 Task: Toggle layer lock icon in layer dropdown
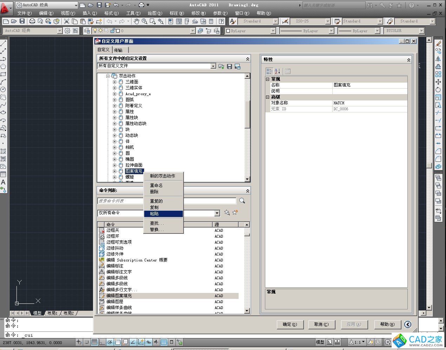click(112, 31)
